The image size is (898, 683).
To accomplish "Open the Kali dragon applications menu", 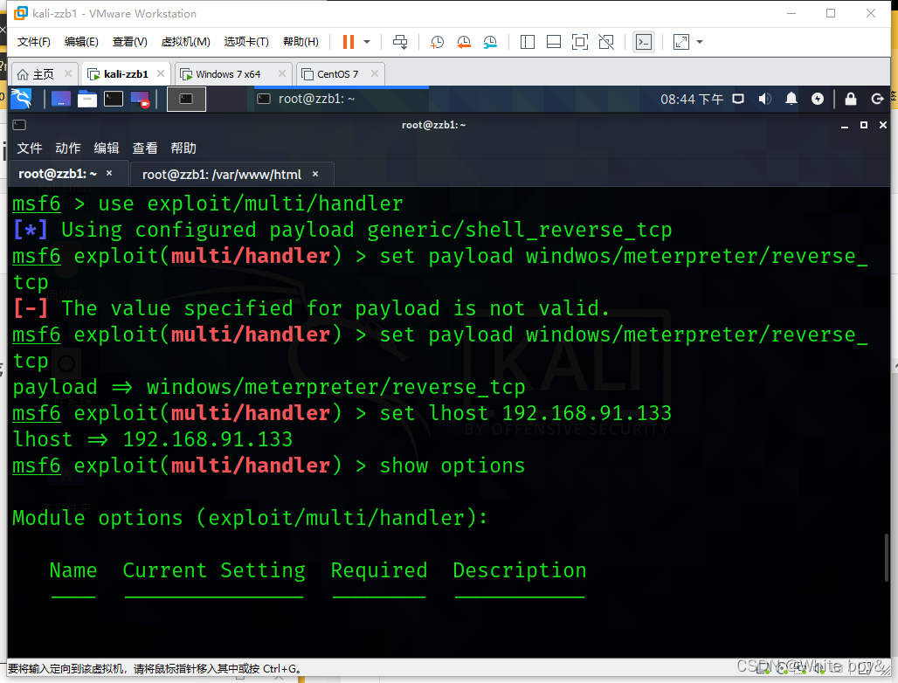I will click(x=21, y=99).
